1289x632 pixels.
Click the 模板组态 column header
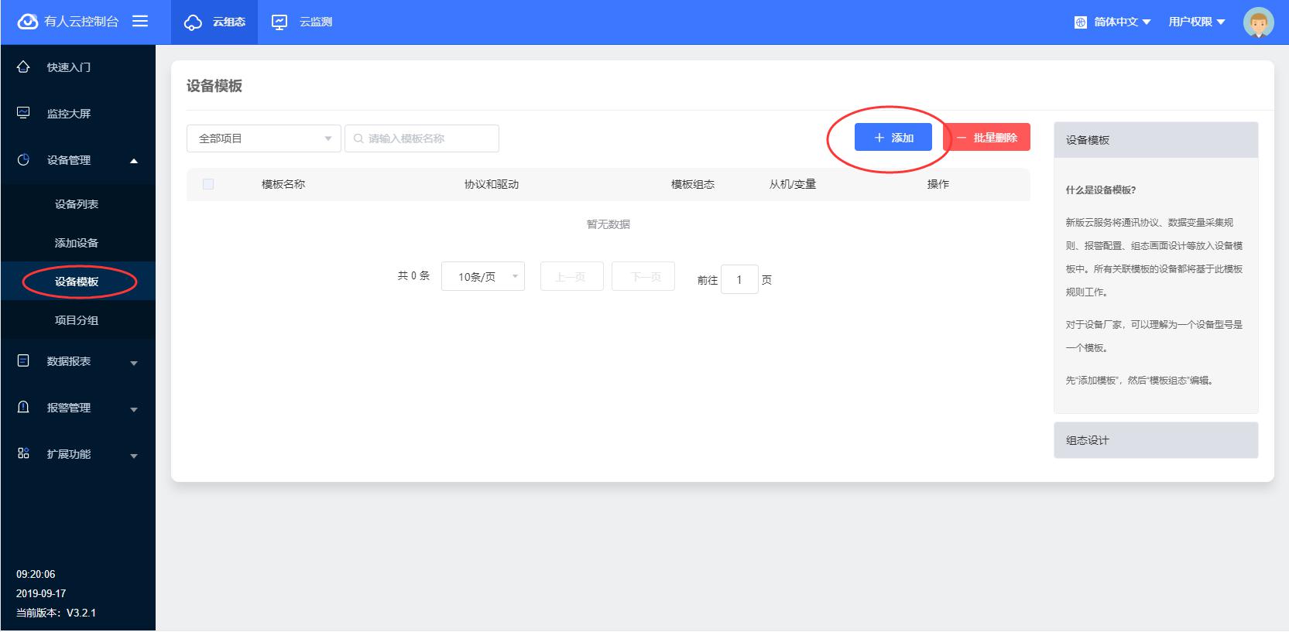pyautogui.click(x=693, y=184)
